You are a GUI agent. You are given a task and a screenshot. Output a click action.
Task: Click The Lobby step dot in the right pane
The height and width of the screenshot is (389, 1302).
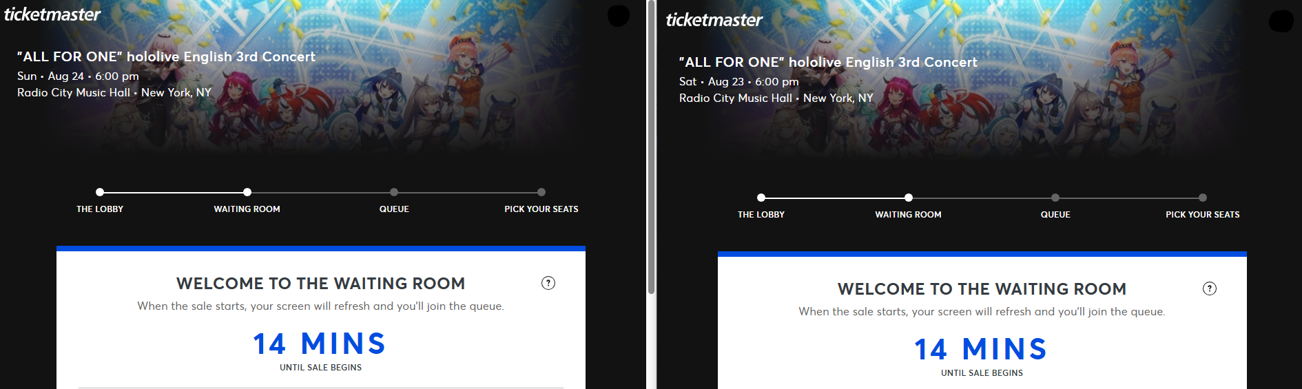click(x=761, y=198)
